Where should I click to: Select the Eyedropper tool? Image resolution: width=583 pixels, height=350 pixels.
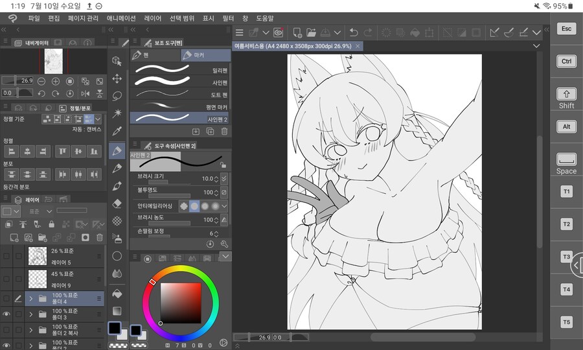(117, 132)
